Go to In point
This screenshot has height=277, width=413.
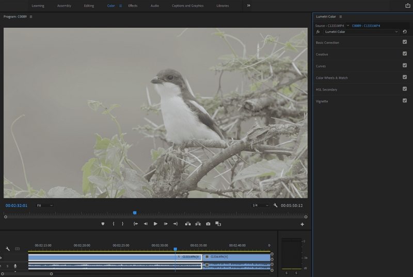point(135,224)
